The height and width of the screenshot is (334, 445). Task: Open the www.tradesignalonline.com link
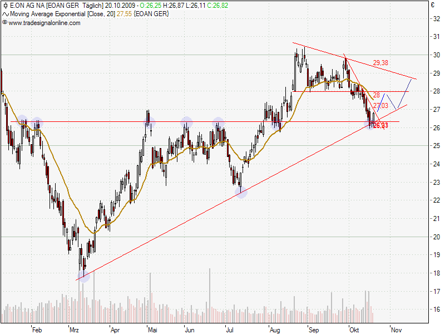(x=44, y=23)
